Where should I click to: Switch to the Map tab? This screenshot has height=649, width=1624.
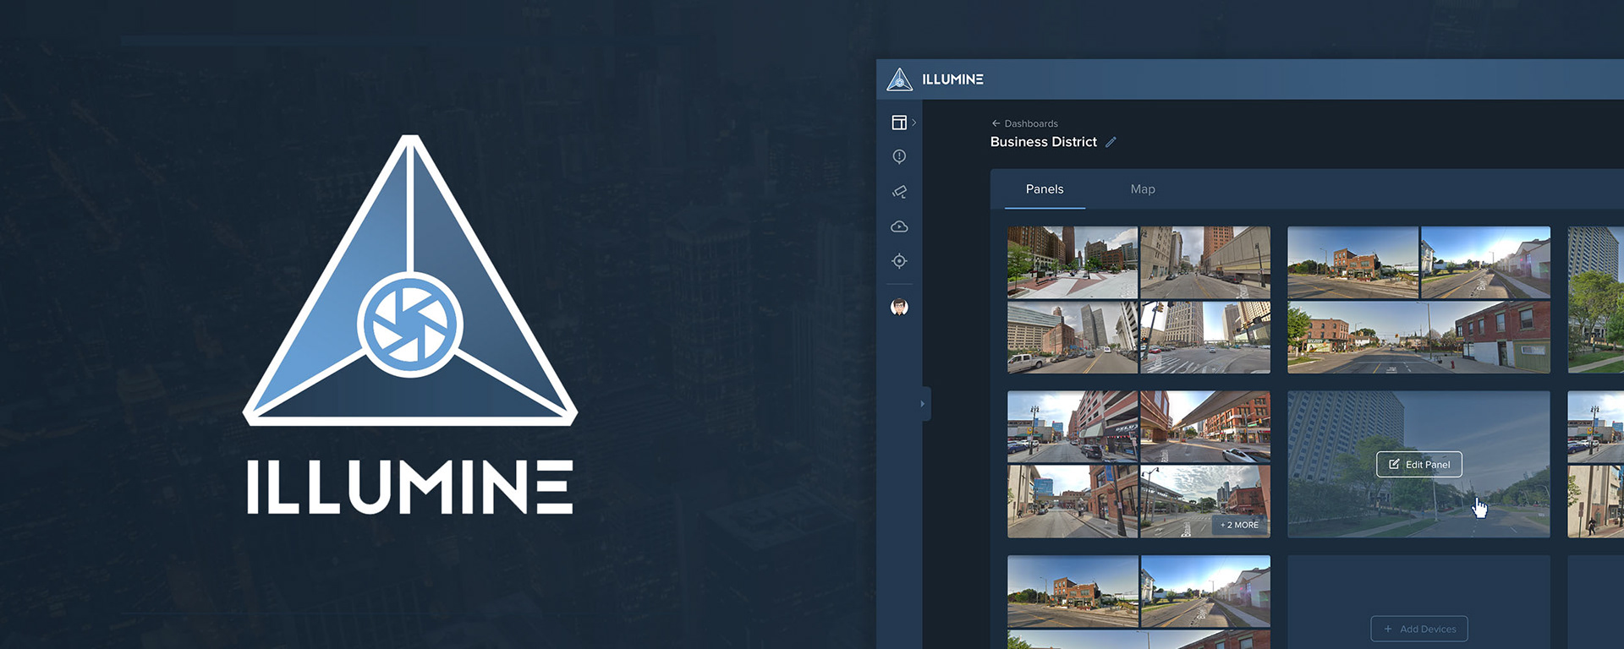coord(1143,189)
